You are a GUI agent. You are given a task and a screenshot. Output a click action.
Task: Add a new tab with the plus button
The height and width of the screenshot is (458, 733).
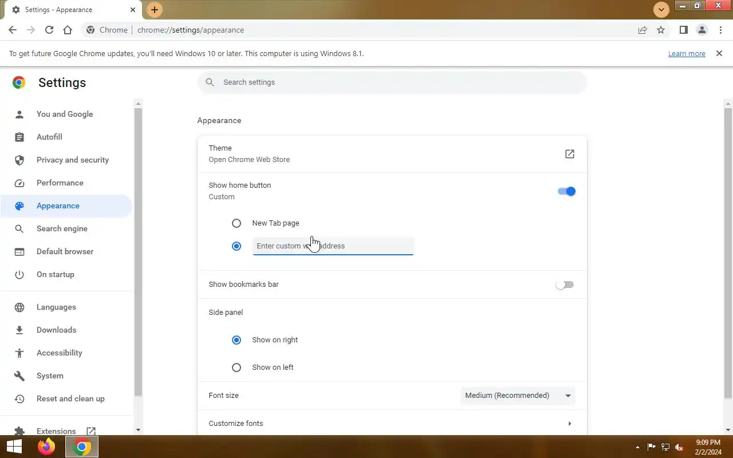pyautogui.click(x=154, y=10)
